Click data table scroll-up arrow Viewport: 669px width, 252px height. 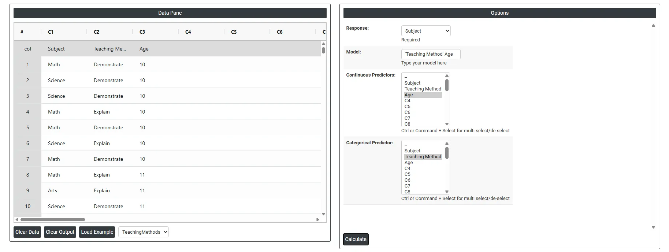click(x=323, y=44)
